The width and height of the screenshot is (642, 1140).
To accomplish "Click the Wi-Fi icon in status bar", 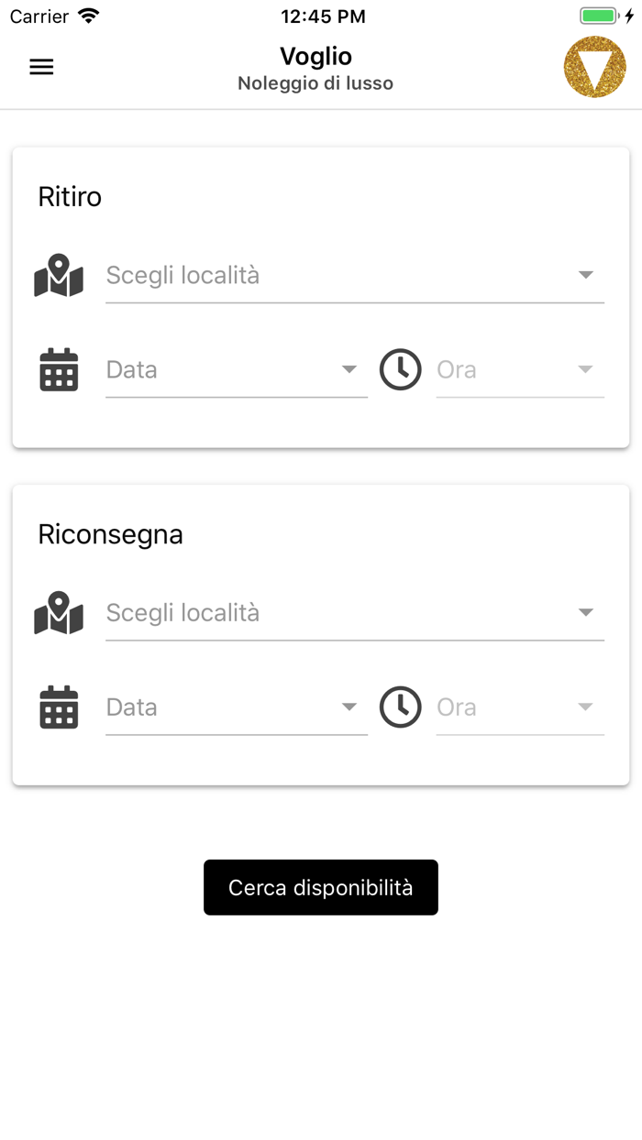I will coord(88,16).
